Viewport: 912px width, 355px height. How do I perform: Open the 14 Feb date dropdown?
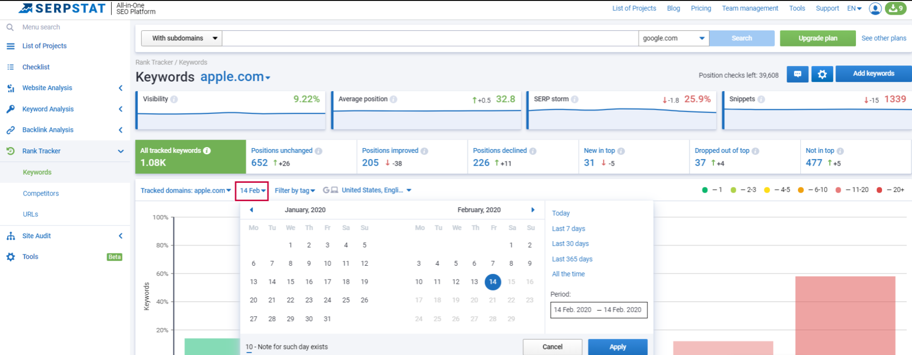[x=252, y=191]
